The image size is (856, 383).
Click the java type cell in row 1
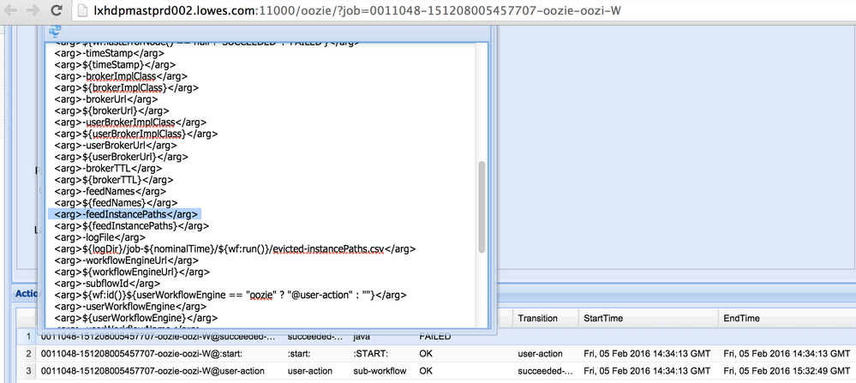(362, 337)
